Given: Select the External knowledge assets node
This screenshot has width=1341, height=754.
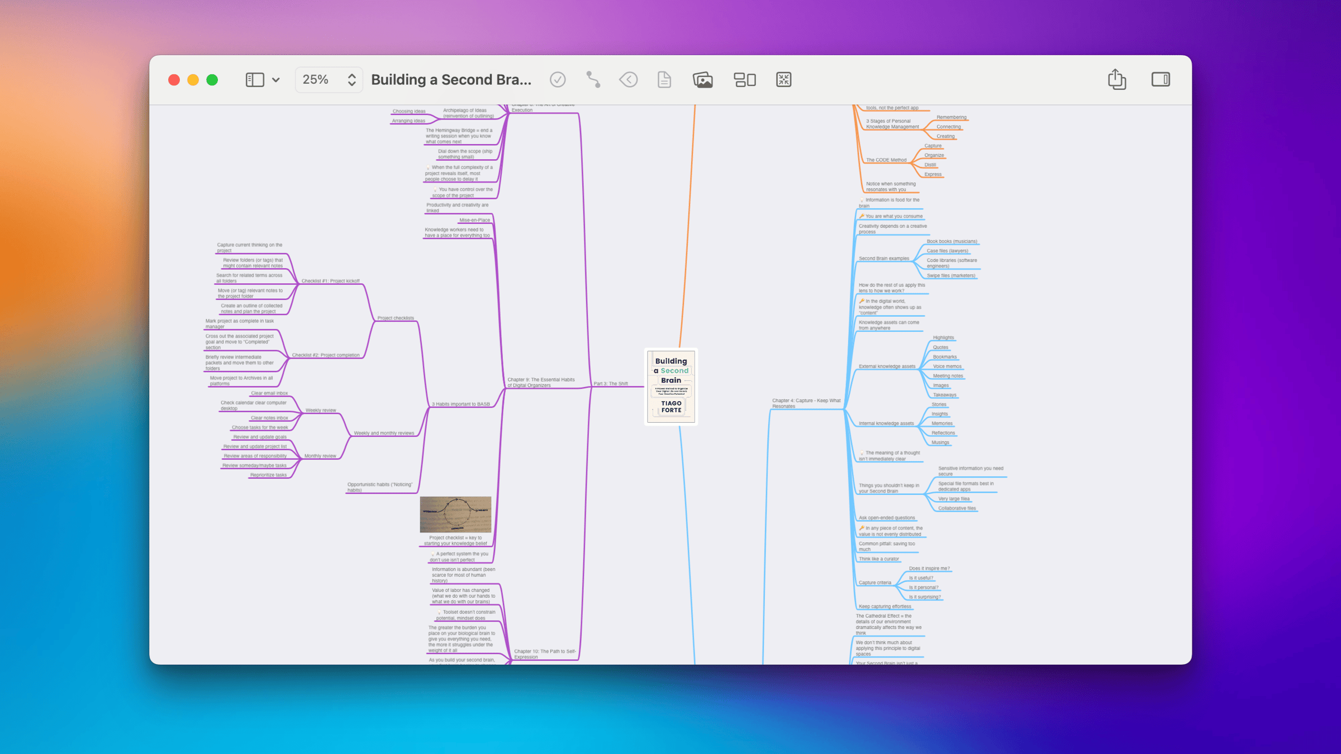Looking at the screenshot, I should (x=887, y=366).
